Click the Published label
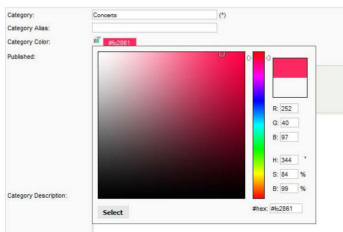 (22, 57)
